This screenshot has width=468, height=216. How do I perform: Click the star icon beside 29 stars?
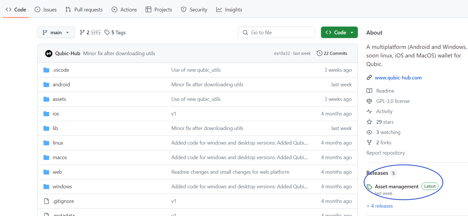(x=369, y=122)
